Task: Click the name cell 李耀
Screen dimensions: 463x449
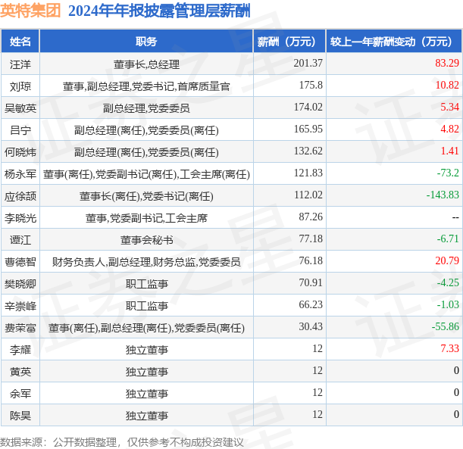Action: [20, 350]
